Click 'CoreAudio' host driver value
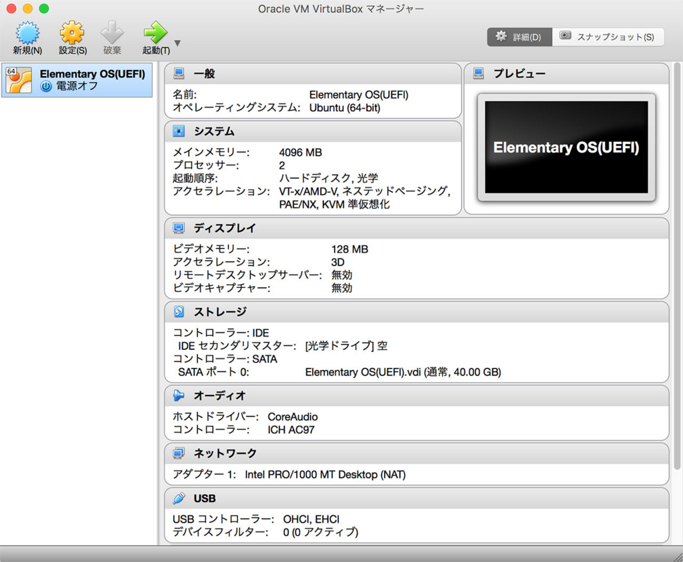683x562 pixels. tap(293, 417)
